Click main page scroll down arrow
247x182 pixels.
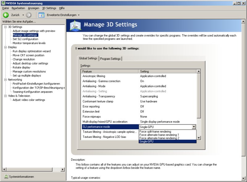tap(243, 178)
